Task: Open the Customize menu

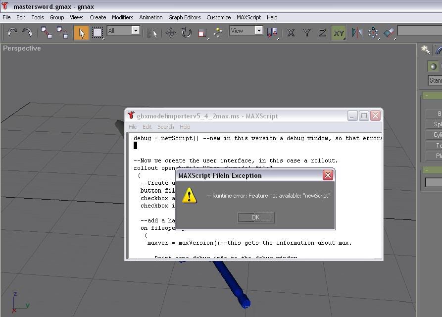Action: point(218,17)
